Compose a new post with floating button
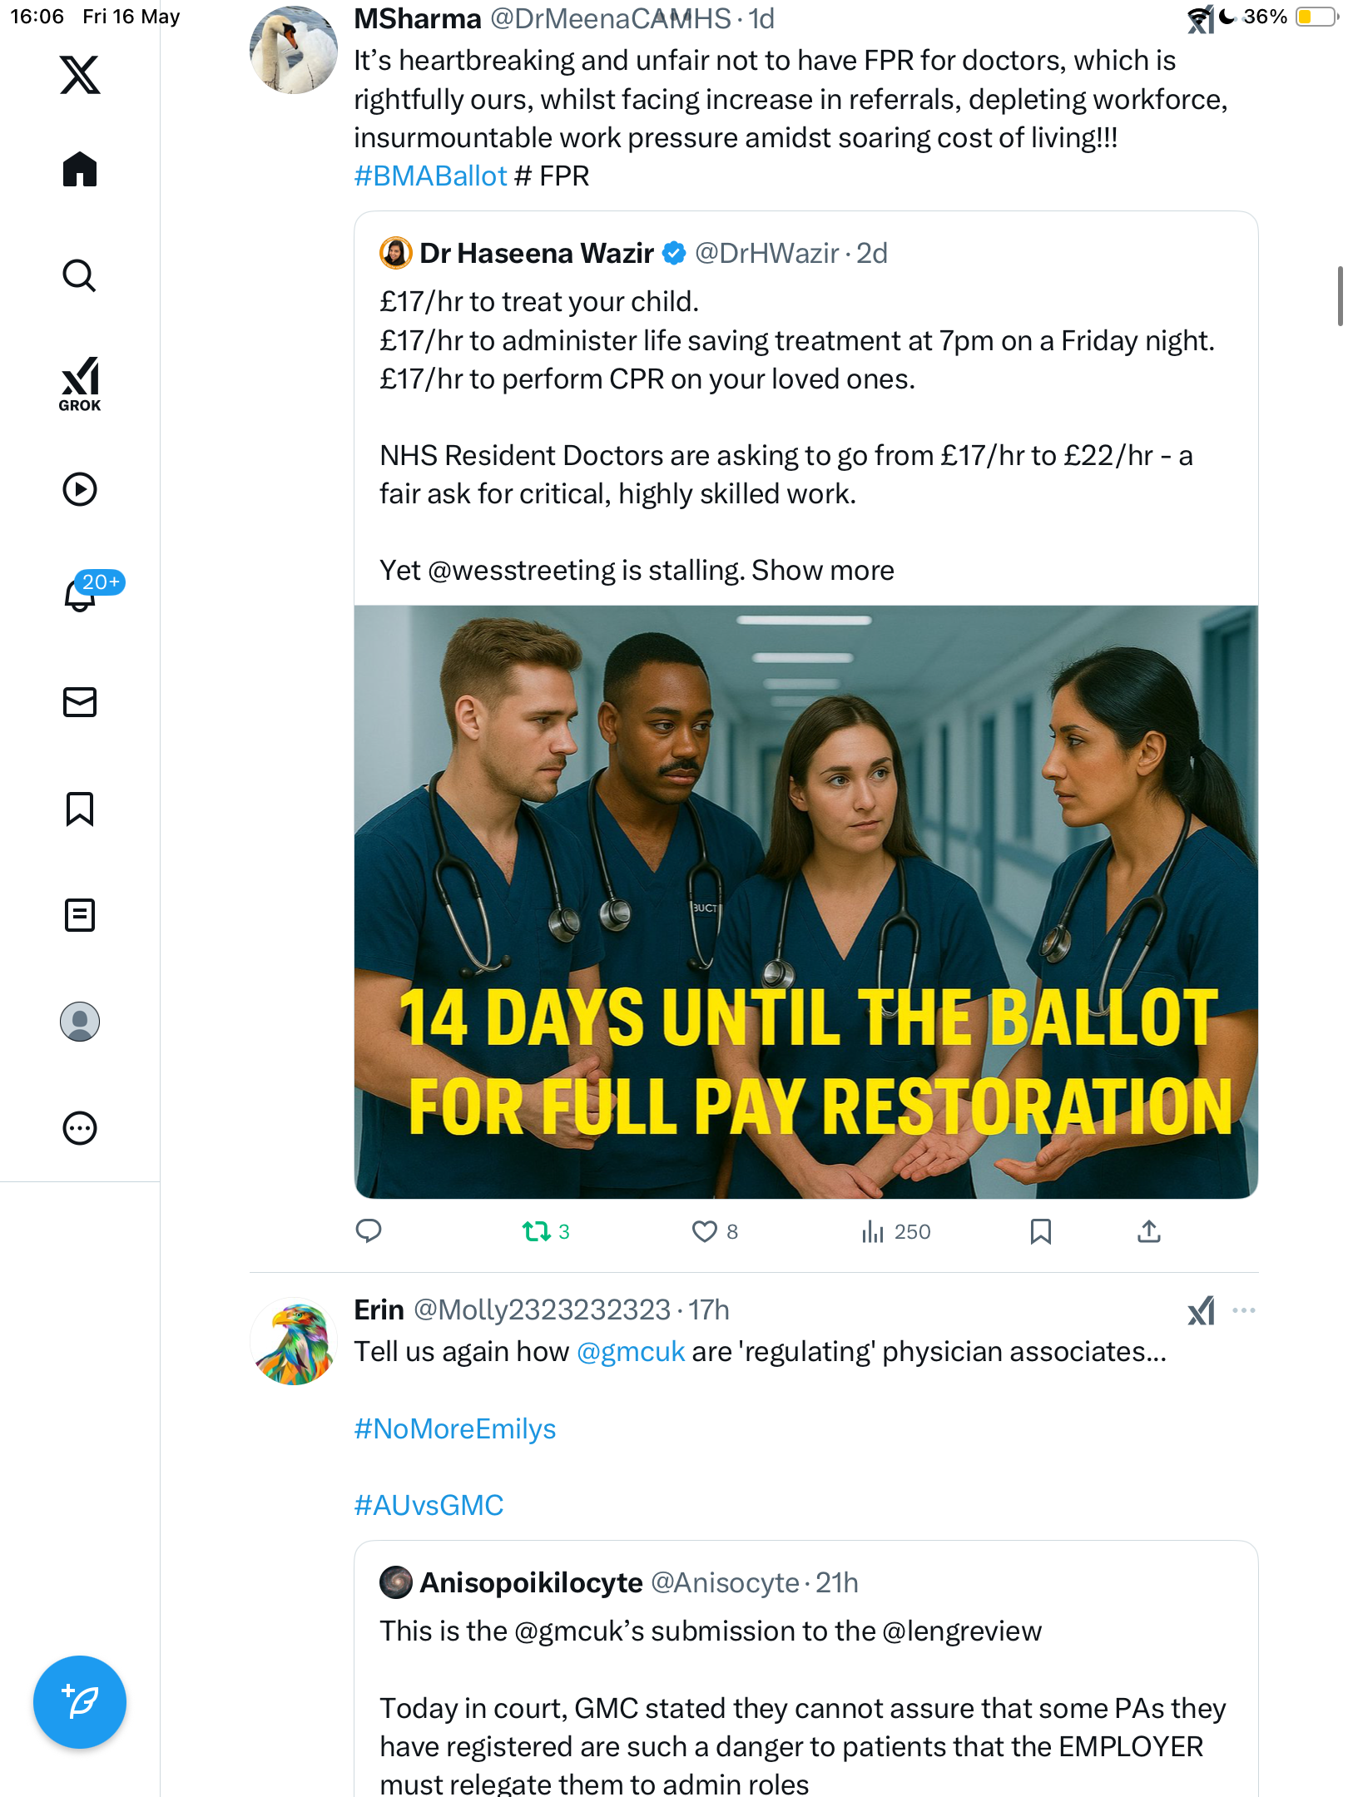This screenshot has height=1797, width=1348. 80,1702
